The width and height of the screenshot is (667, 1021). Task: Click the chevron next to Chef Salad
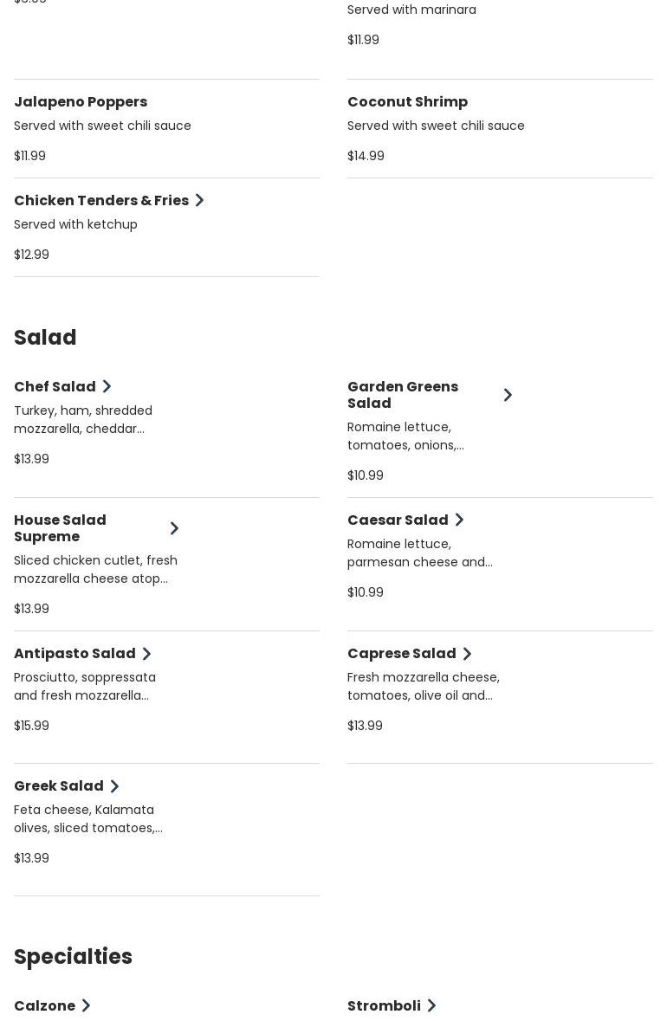(x=107, y=386)
